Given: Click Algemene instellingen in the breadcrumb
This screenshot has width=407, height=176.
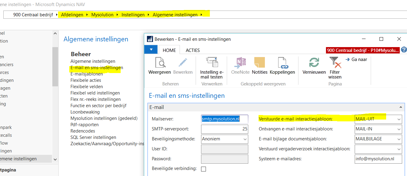Looking at the screenshot, I should point(175,14).
